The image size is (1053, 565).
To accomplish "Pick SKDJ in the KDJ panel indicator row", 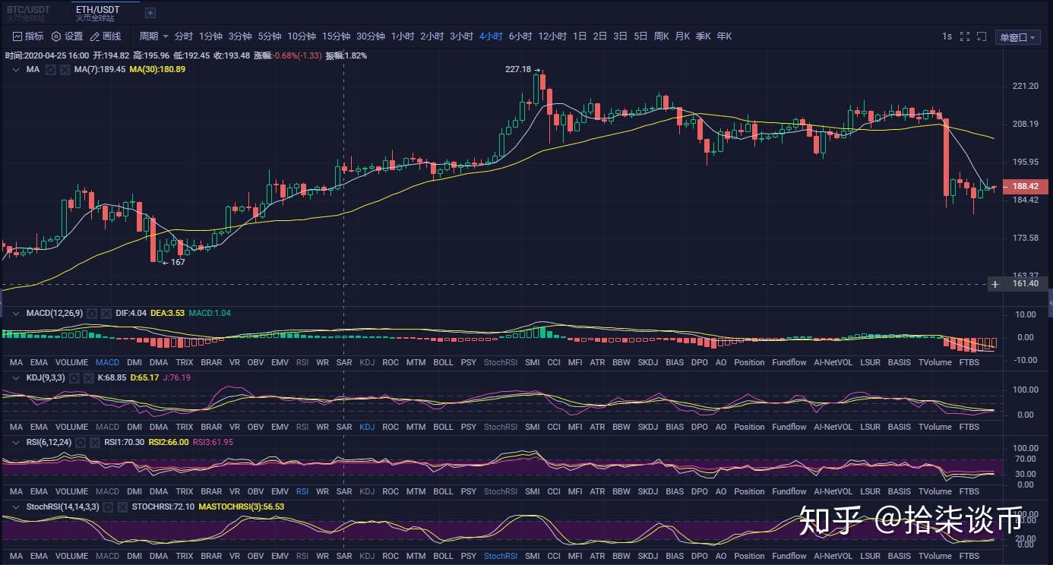I will pyautogui.click(x=648, y=427).
